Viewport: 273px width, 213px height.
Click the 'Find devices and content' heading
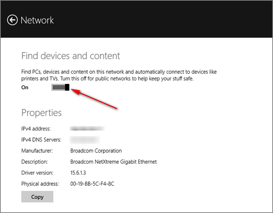click(x=71, y=56)
